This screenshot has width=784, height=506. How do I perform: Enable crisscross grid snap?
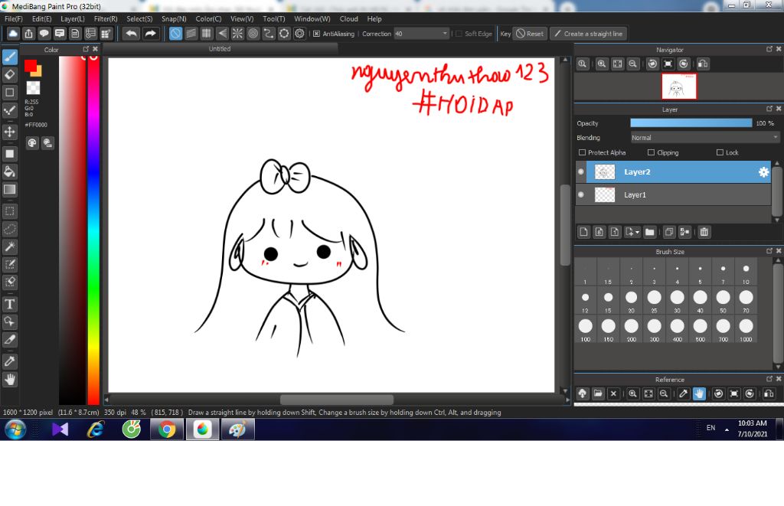[207, 34]
